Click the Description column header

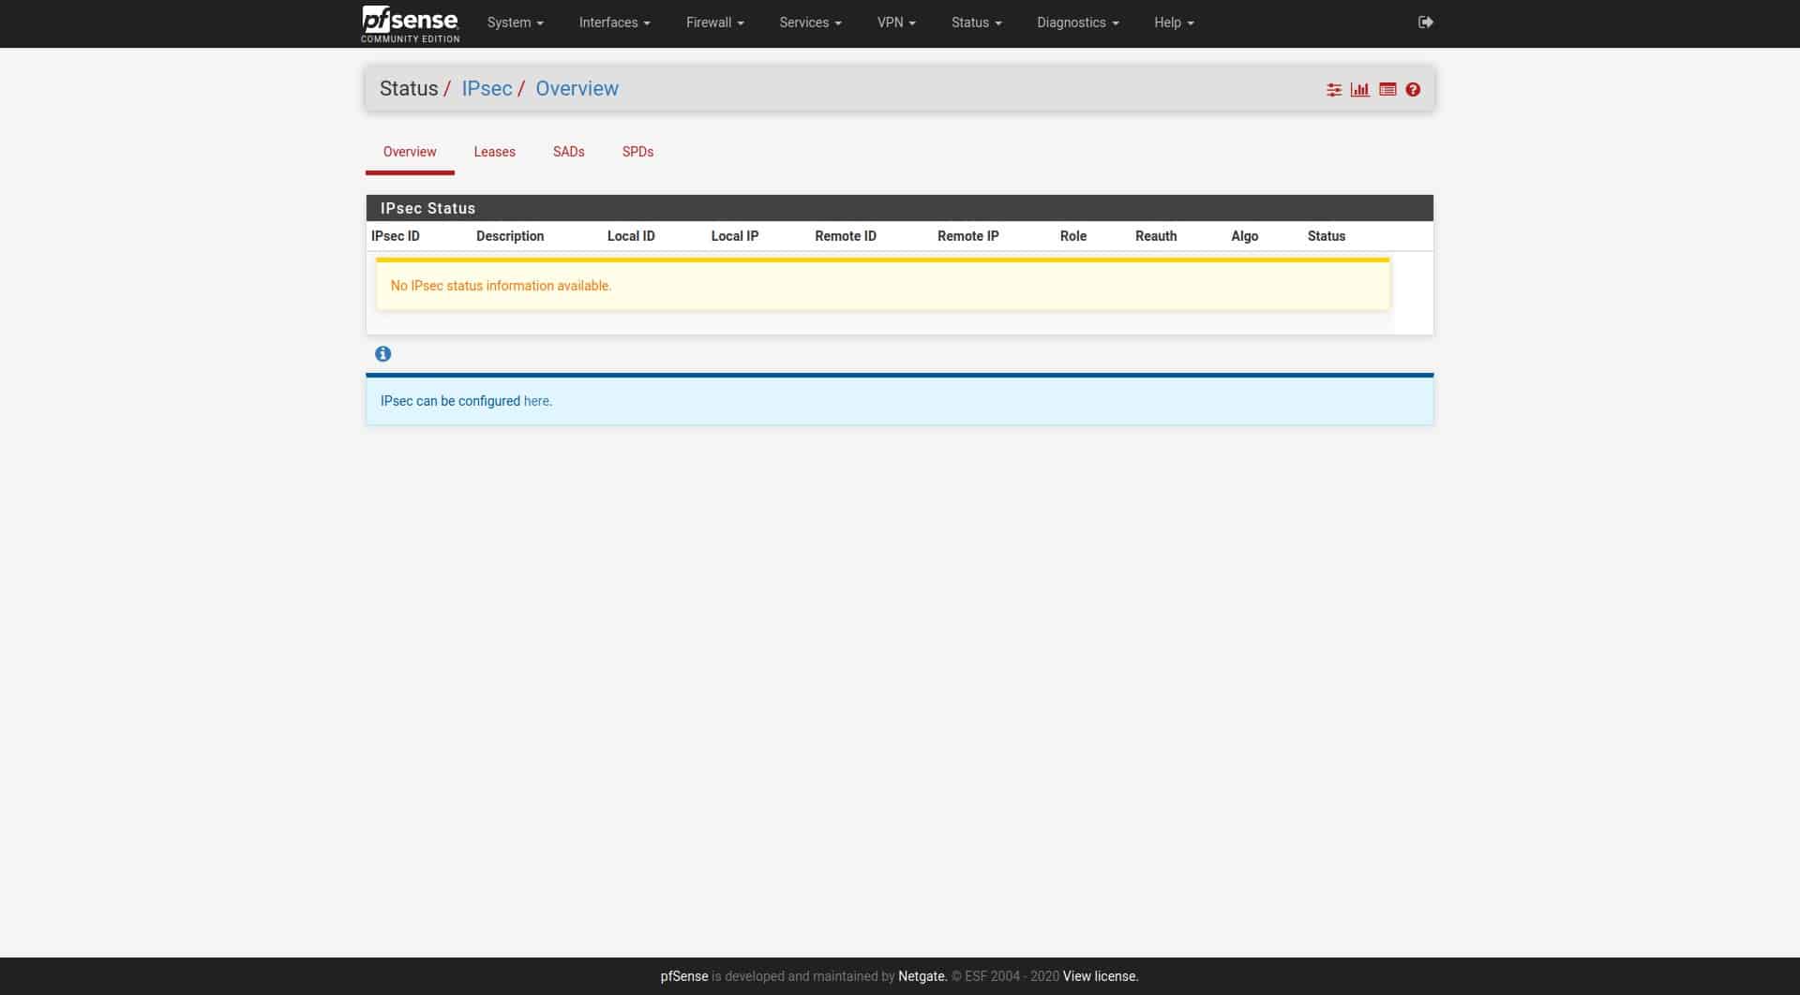pos(510,236)
